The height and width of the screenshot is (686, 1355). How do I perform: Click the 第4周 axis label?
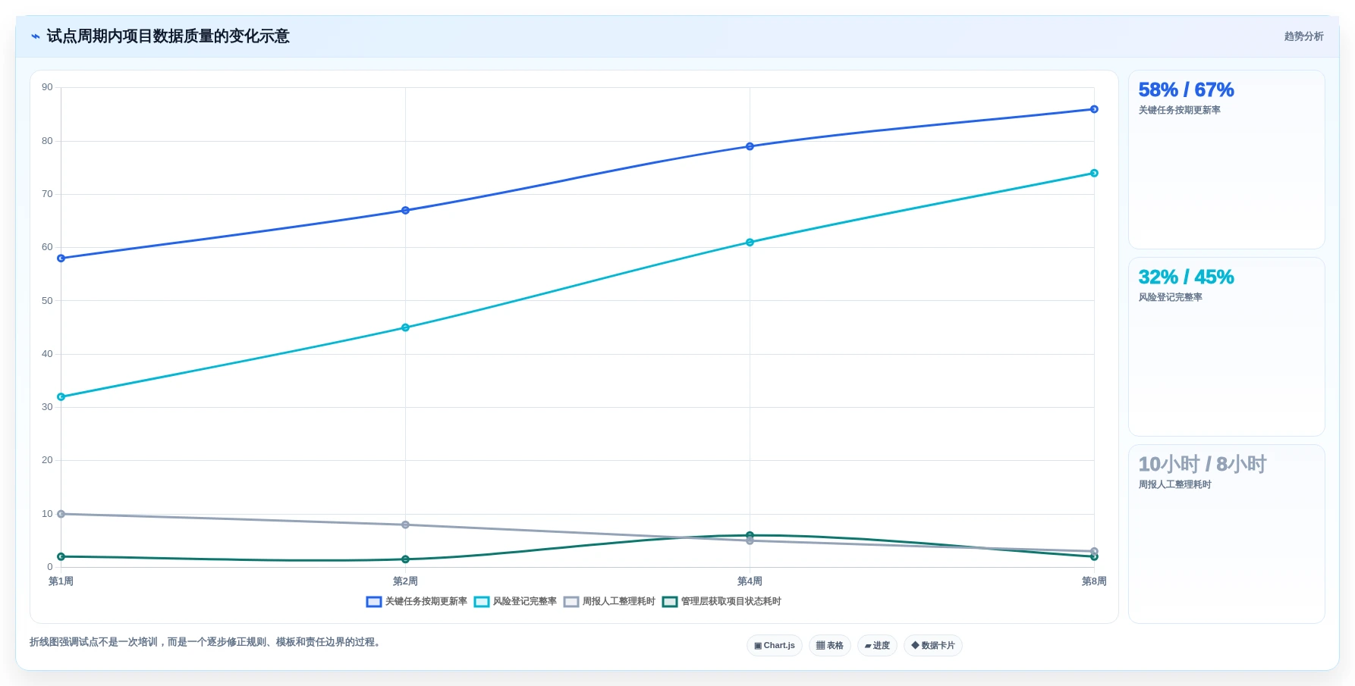750,581
